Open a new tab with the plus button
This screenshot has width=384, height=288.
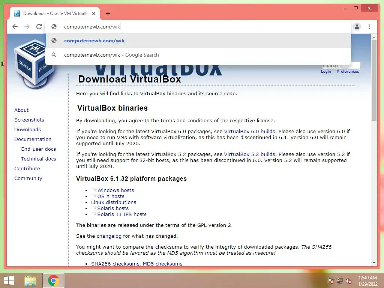(x=108, y=13)
